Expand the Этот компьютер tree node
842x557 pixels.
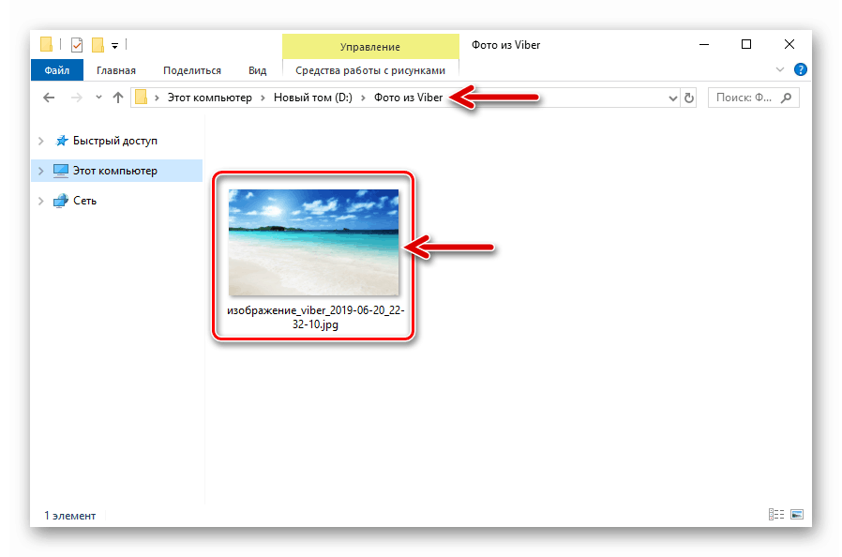point(41,171)
